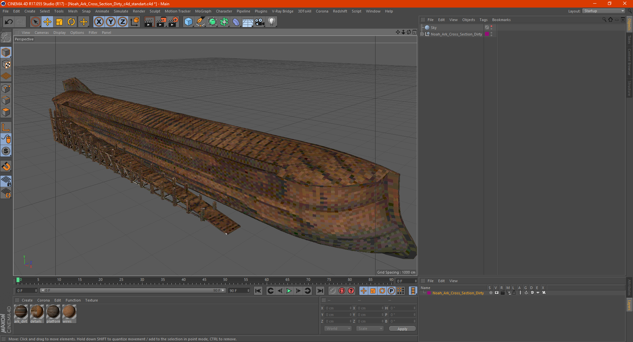Viewport: 633px width, 342px height.
Task: Toggle layer Solo dot
Action: [491, 293]
